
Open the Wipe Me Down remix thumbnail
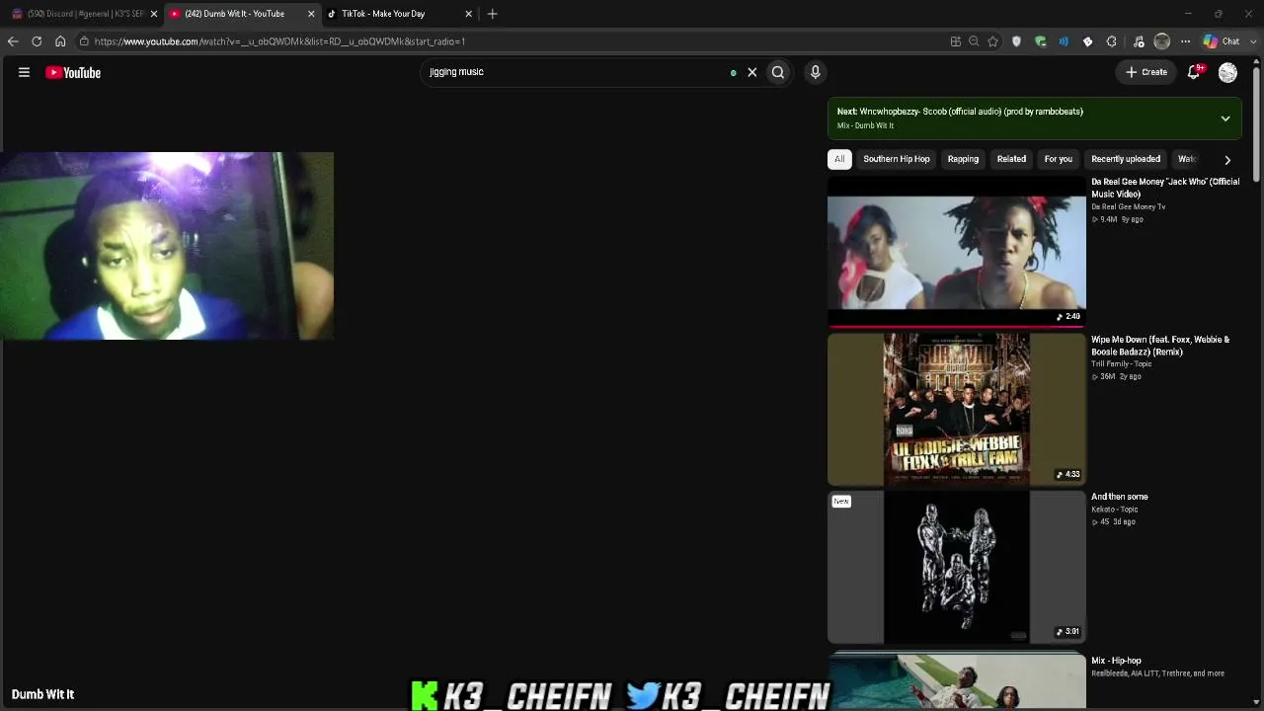tap(957, 409)
